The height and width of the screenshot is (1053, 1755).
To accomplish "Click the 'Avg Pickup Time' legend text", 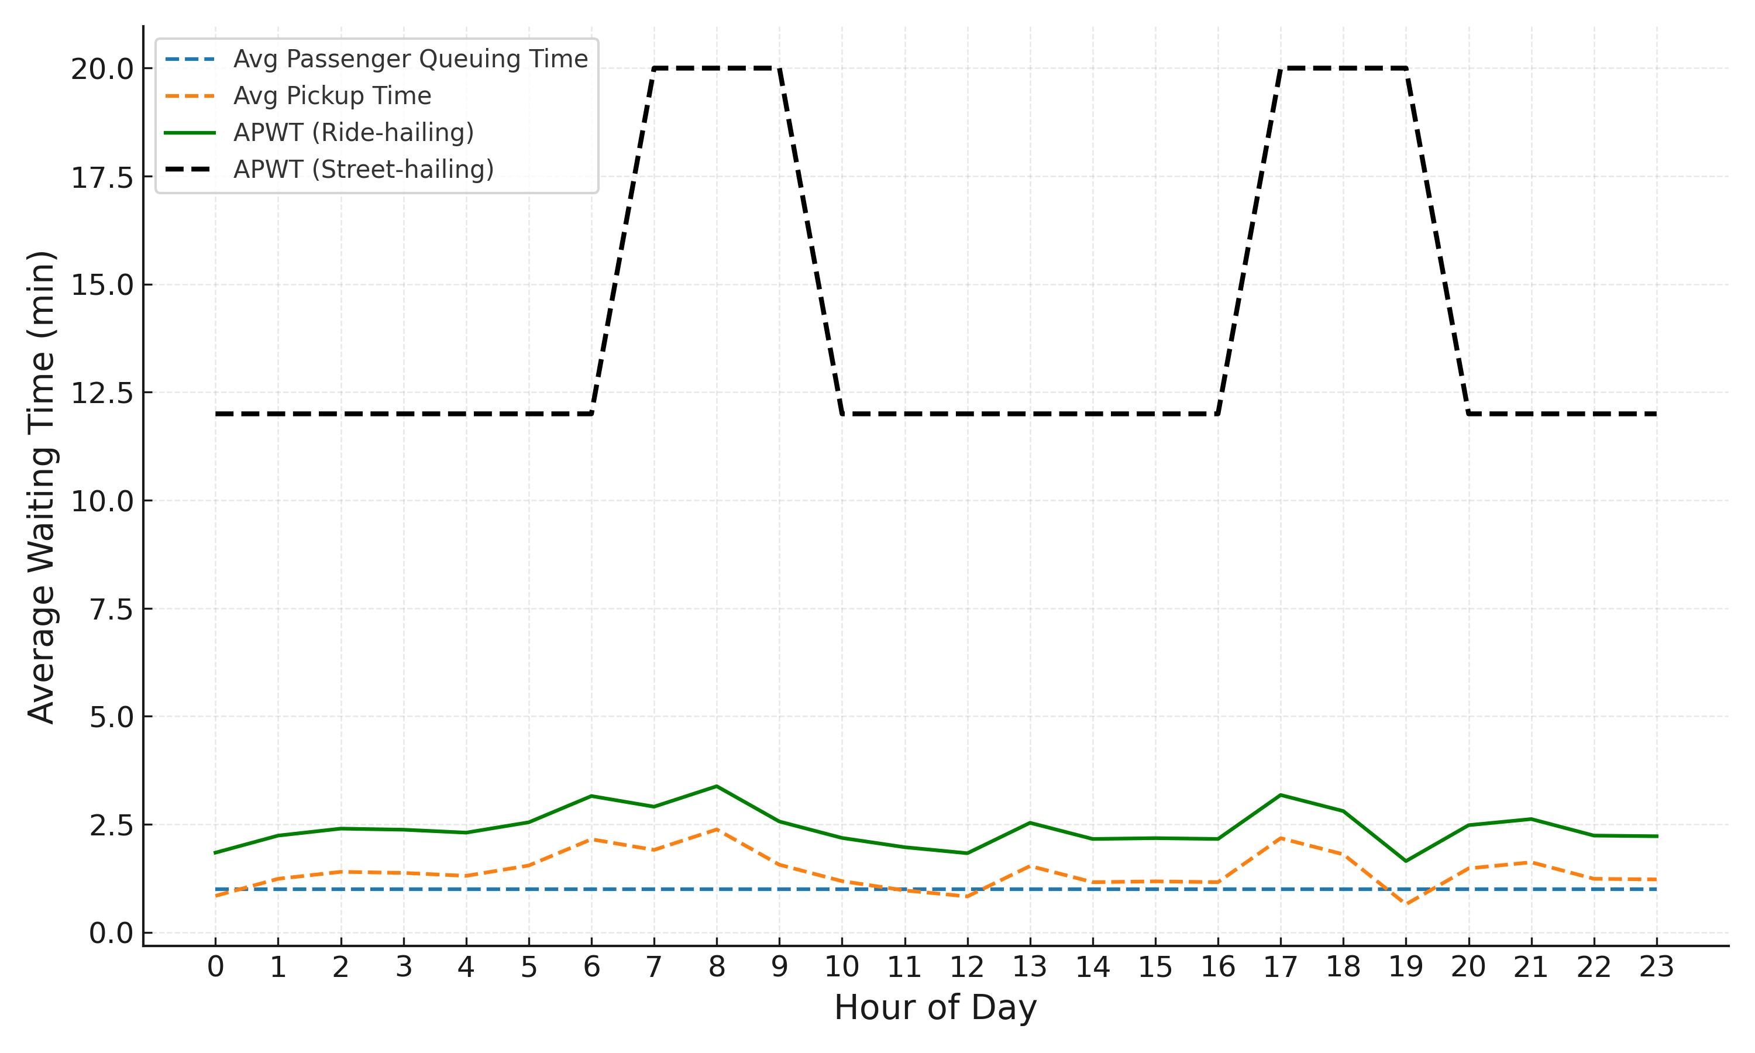I will pos(332,96).
